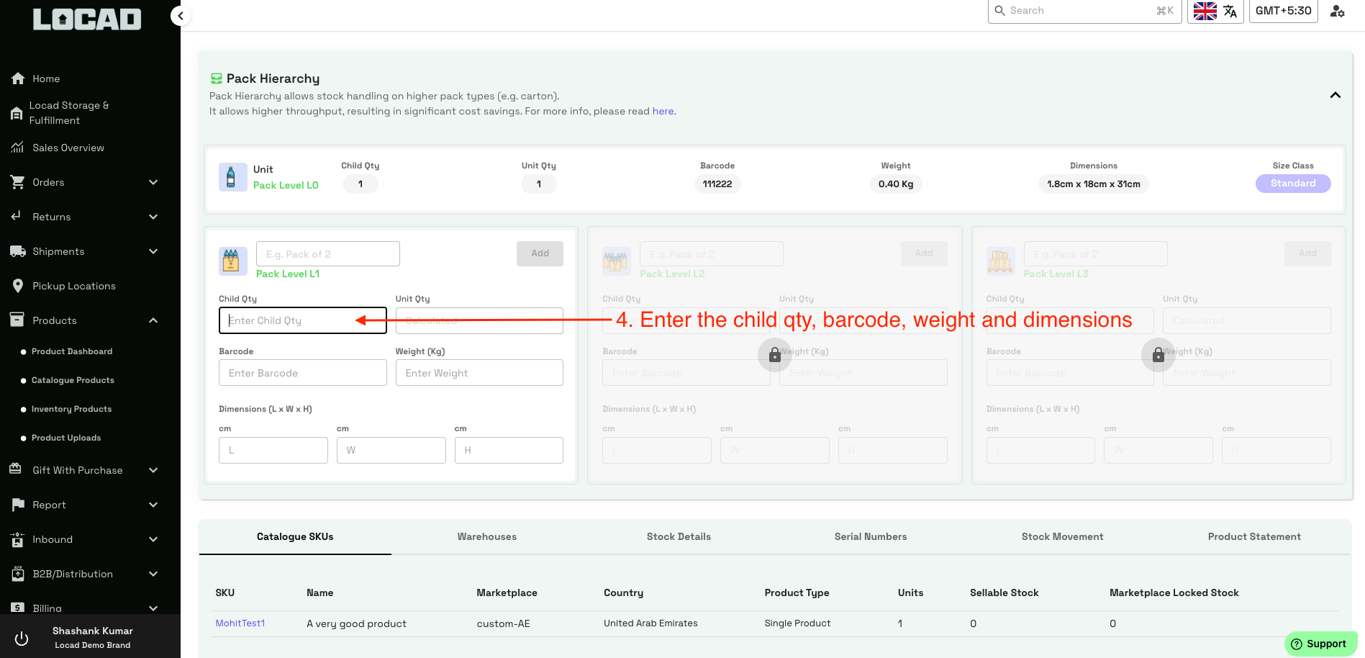The image size is (1365, 658).
Task: Click the Billing icon in sidebar
Action: click(18, 608)
